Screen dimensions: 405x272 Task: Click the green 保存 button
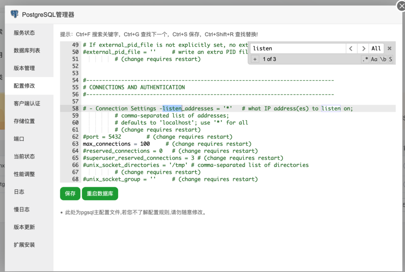tap(70, 194)
